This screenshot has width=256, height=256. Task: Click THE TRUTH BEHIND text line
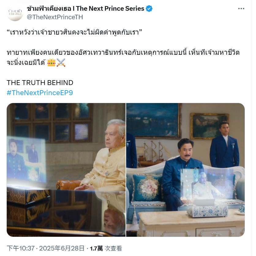click(40, 83)
